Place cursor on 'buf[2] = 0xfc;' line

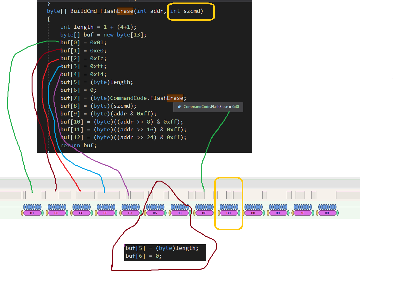coord(83,58)
